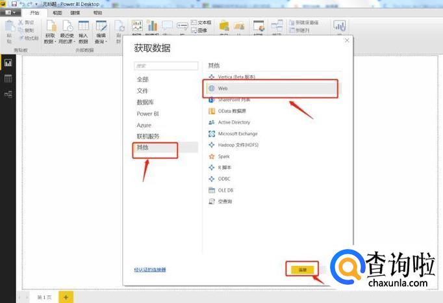Click the Undo arrow in title bar
This screenshot has height=303, width=443.
pyautogui.click(x=23, y=4)
